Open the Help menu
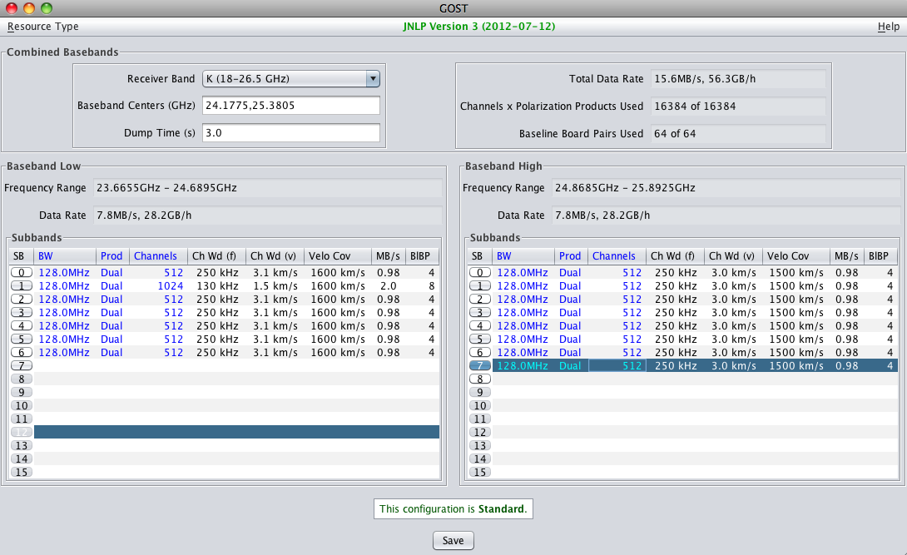This screenshot has height=555, width=907. click(888, 27)
